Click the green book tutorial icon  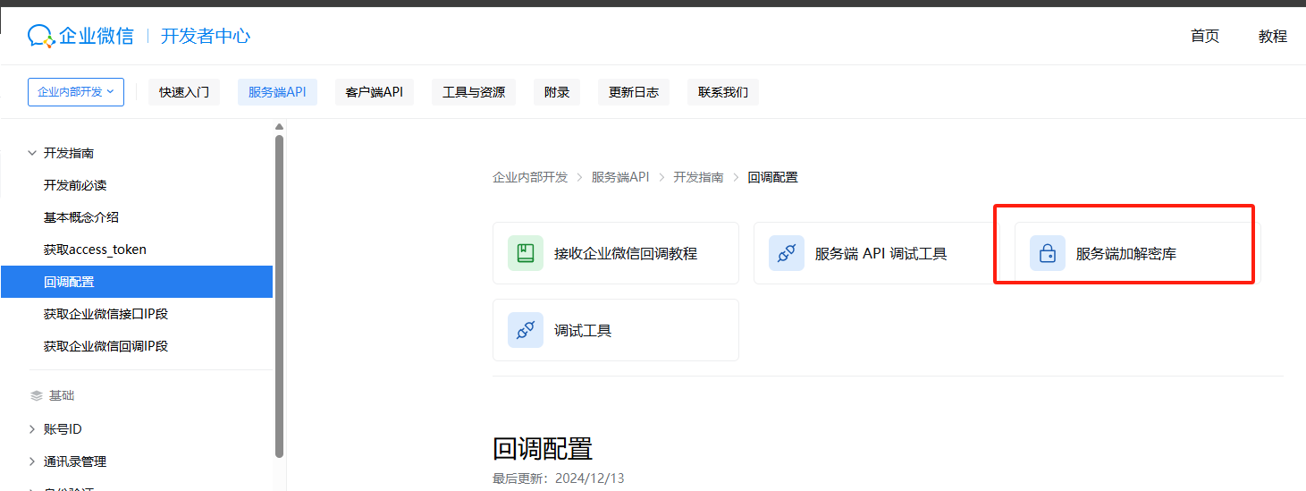point(526,253)
